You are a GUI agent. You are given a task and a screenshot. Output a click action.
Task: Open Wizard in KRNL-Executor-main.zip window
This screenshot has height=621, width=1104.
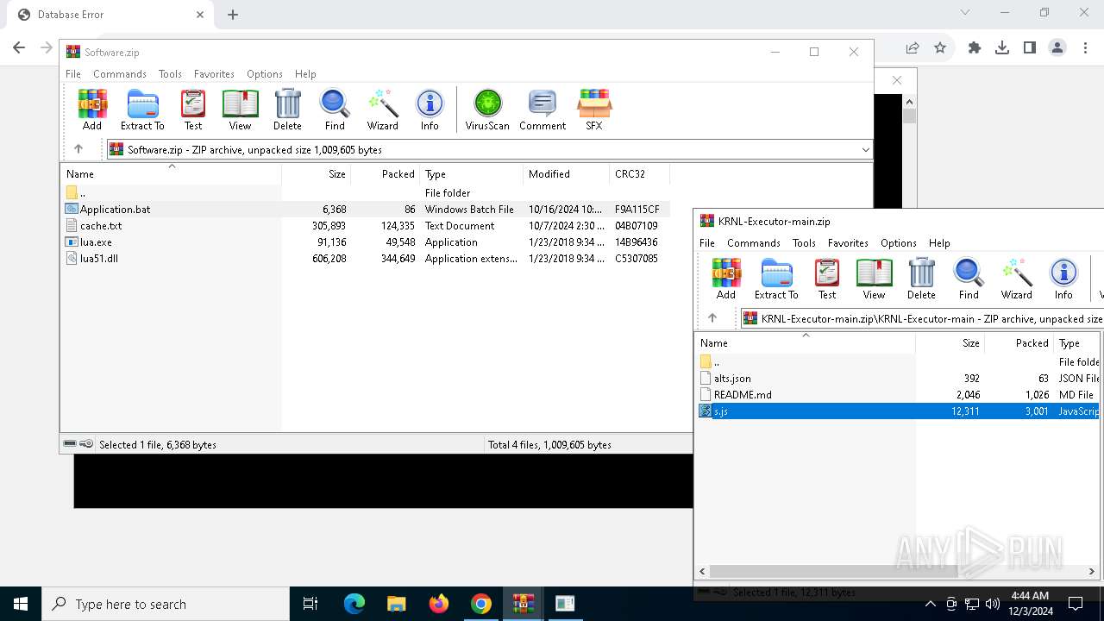click(1016, 279)
